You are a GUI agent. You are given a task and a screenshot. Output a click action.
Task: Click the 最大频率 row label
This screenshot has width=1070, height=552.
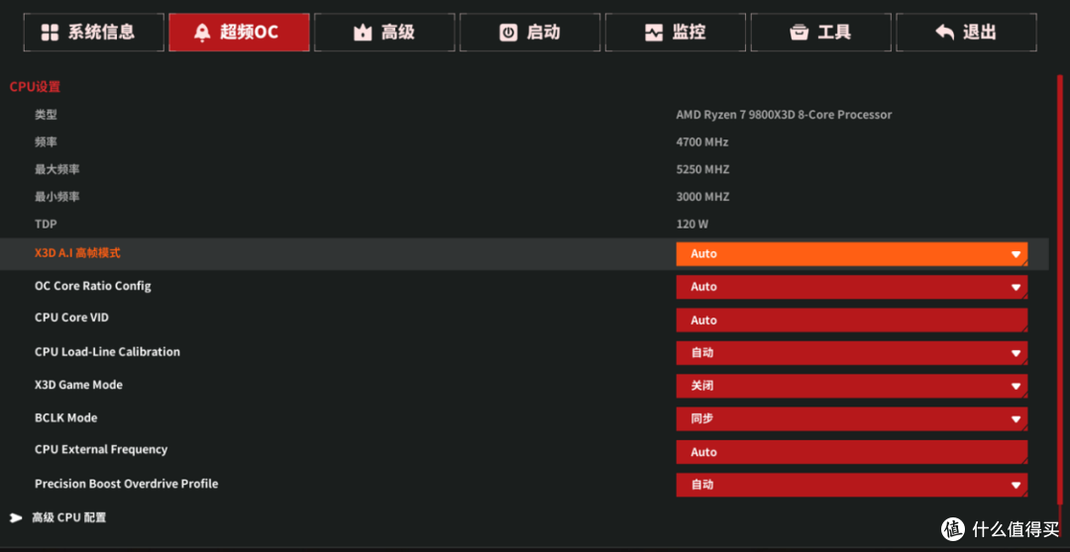[57, 169]
